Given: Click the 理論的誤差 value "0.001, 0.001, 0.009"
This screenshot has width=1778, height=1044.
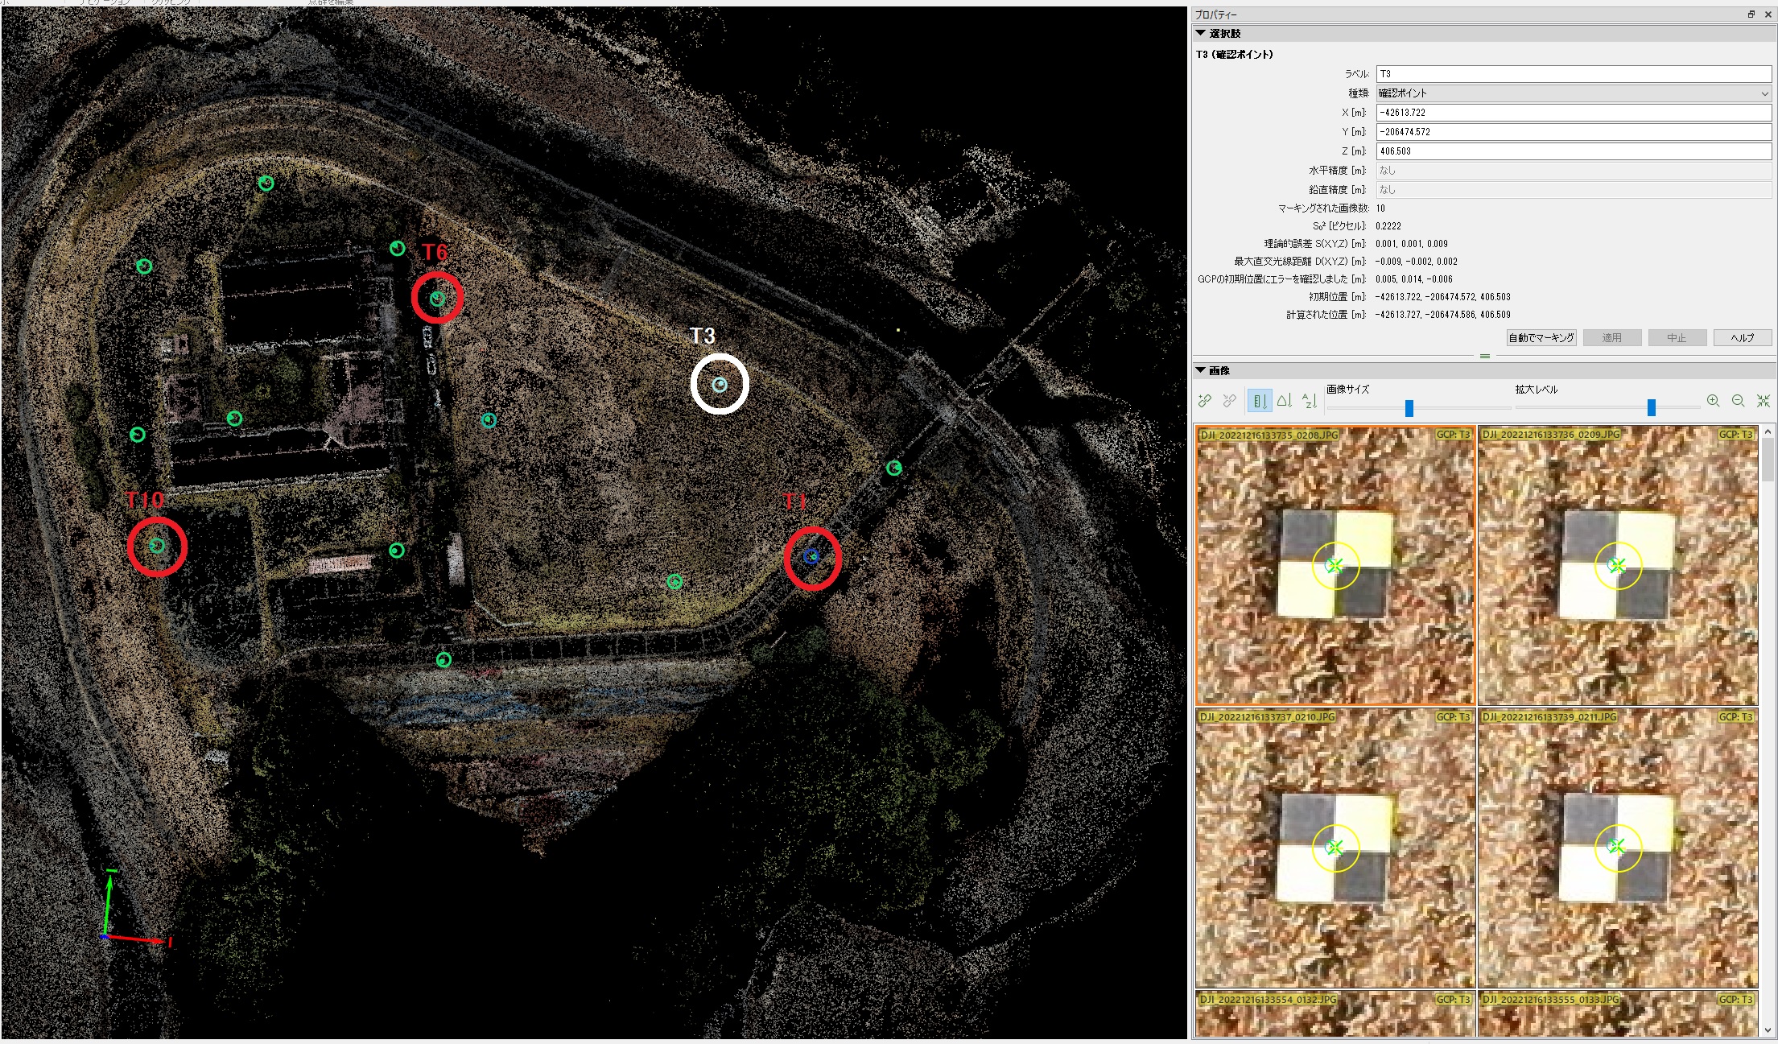Looking at the screenshot, I should (x=1412, y=244).
